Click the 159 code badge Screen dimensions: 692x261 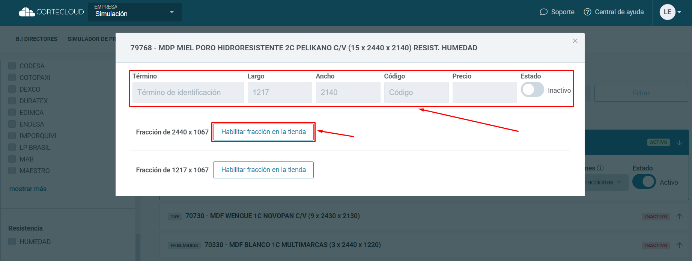click(175, 216)
